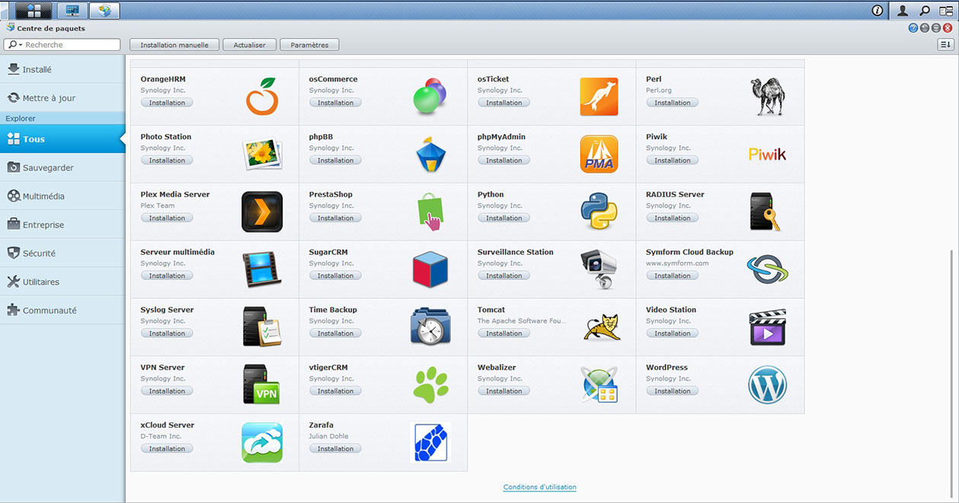
Task: Click the Time Backup clock folder icon
Action: click(430, 327)
